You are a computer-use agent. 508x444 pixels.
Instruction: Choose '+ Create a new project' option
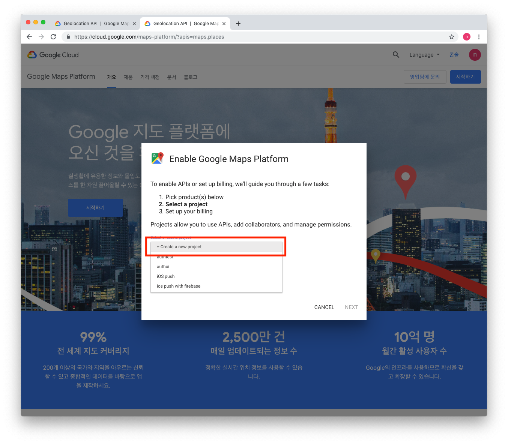point(216,247)
